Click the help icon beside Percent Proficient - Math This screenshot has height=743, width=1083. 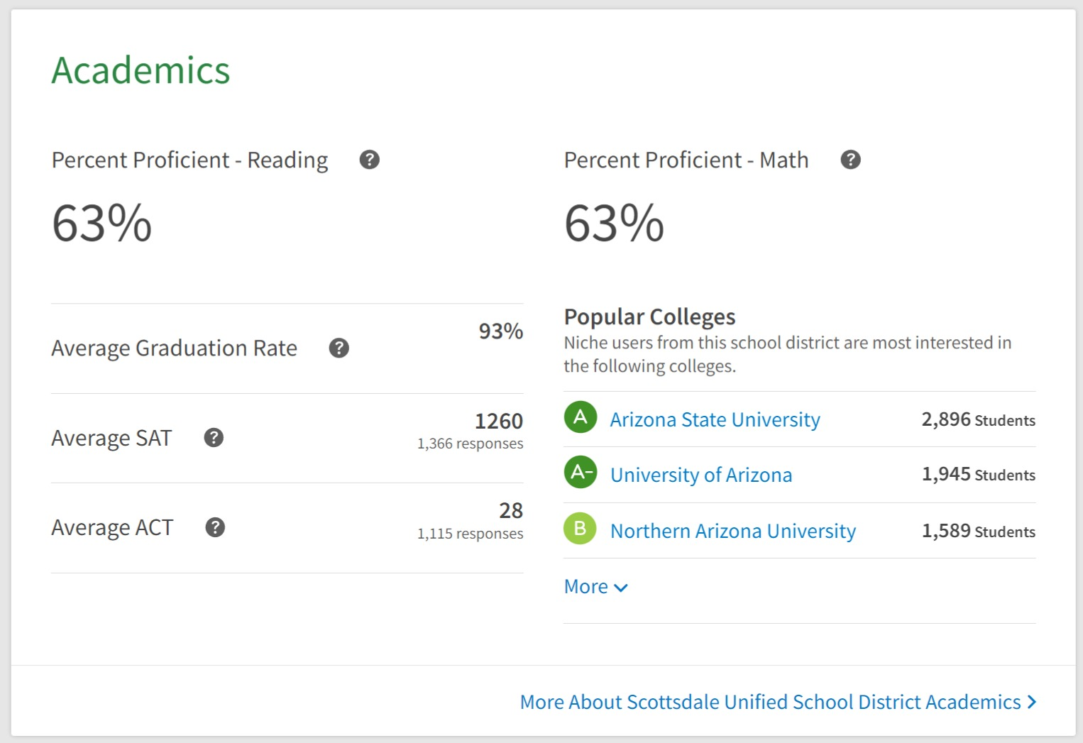coord(850,160)
